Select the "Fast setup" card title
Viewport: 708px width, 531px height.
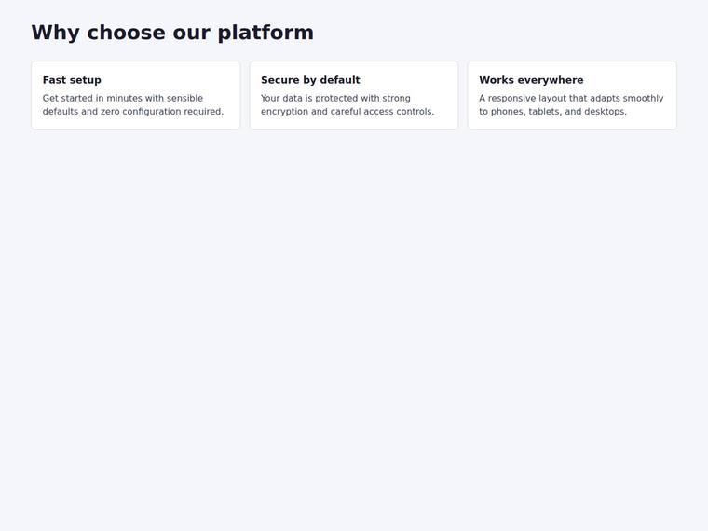coord(72,80)
